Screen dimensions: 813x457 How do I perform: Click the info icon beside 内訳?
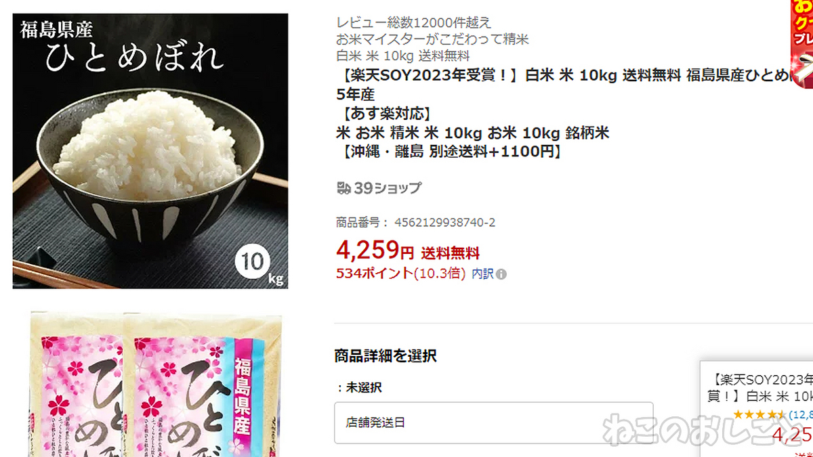click(x=501, y=274)
